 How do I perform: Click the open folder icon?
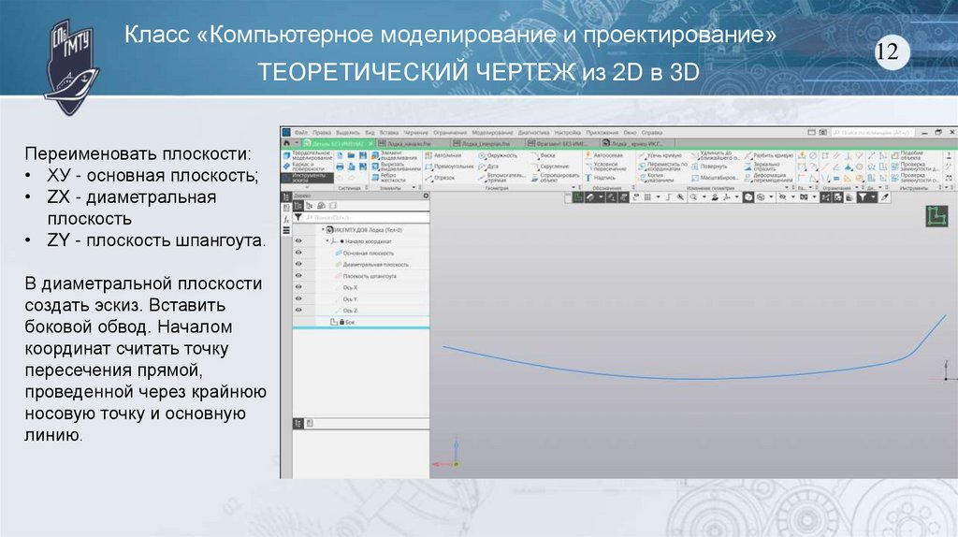[x=352, y=155]
